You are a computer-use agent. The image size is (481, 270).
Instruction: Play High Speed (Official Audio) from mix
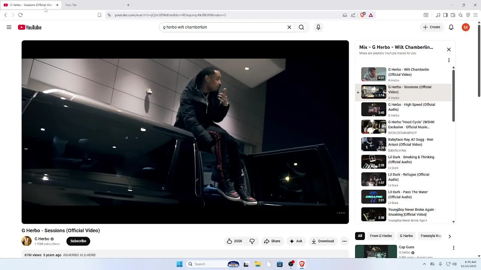pos(404,109)
